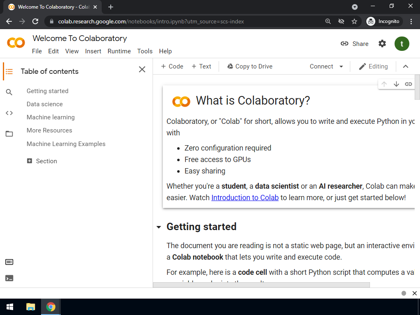Open the account avatar 't'

(402, 43)
